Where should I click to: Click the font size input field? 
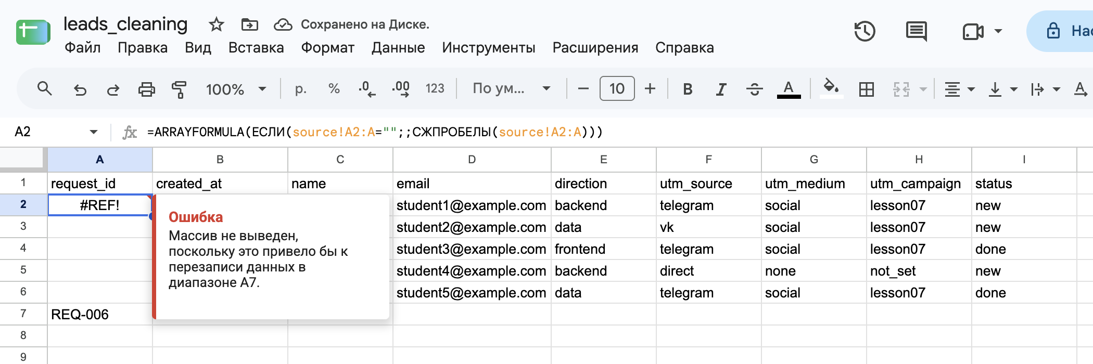(x=617, y=88)
